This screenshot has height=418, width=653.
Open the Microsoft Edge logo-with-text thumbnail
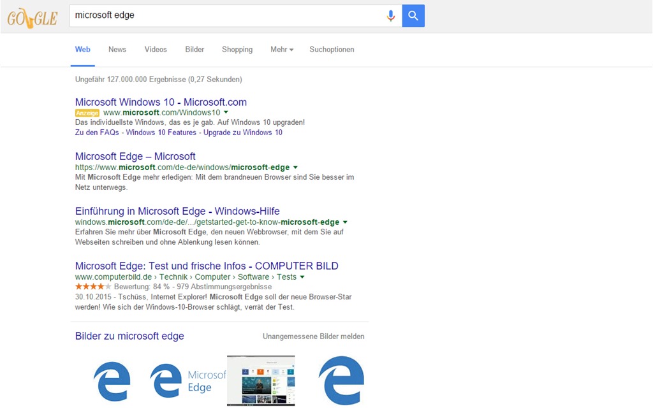(188, 380)
